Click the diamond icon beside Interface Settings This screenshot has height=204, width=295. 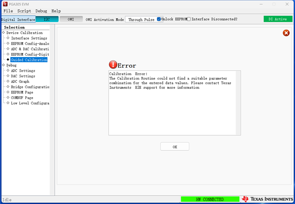8,38
